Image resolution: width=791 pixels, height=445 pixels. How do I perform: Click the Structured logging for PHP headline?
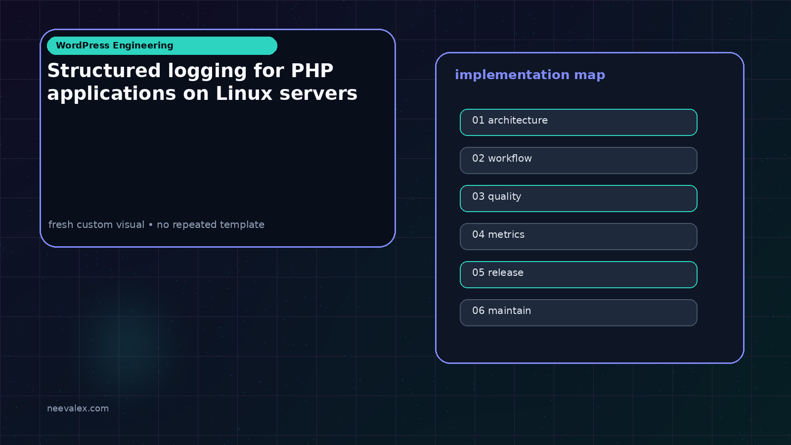tap(202, 82)
